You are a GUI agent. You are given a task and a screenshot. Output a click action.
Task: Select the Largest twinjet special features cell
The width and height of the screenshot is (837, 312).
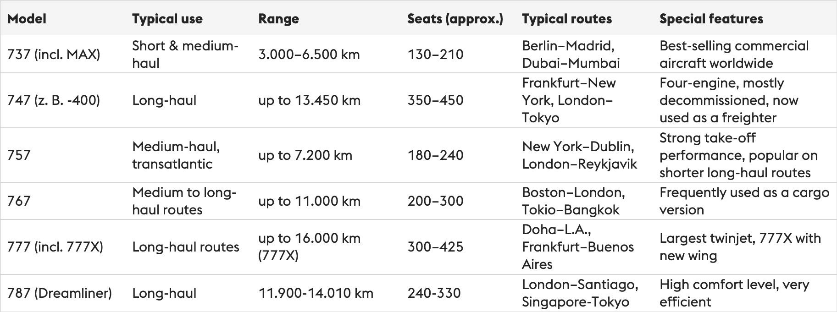pyautogui.click(x=740, y=247)
